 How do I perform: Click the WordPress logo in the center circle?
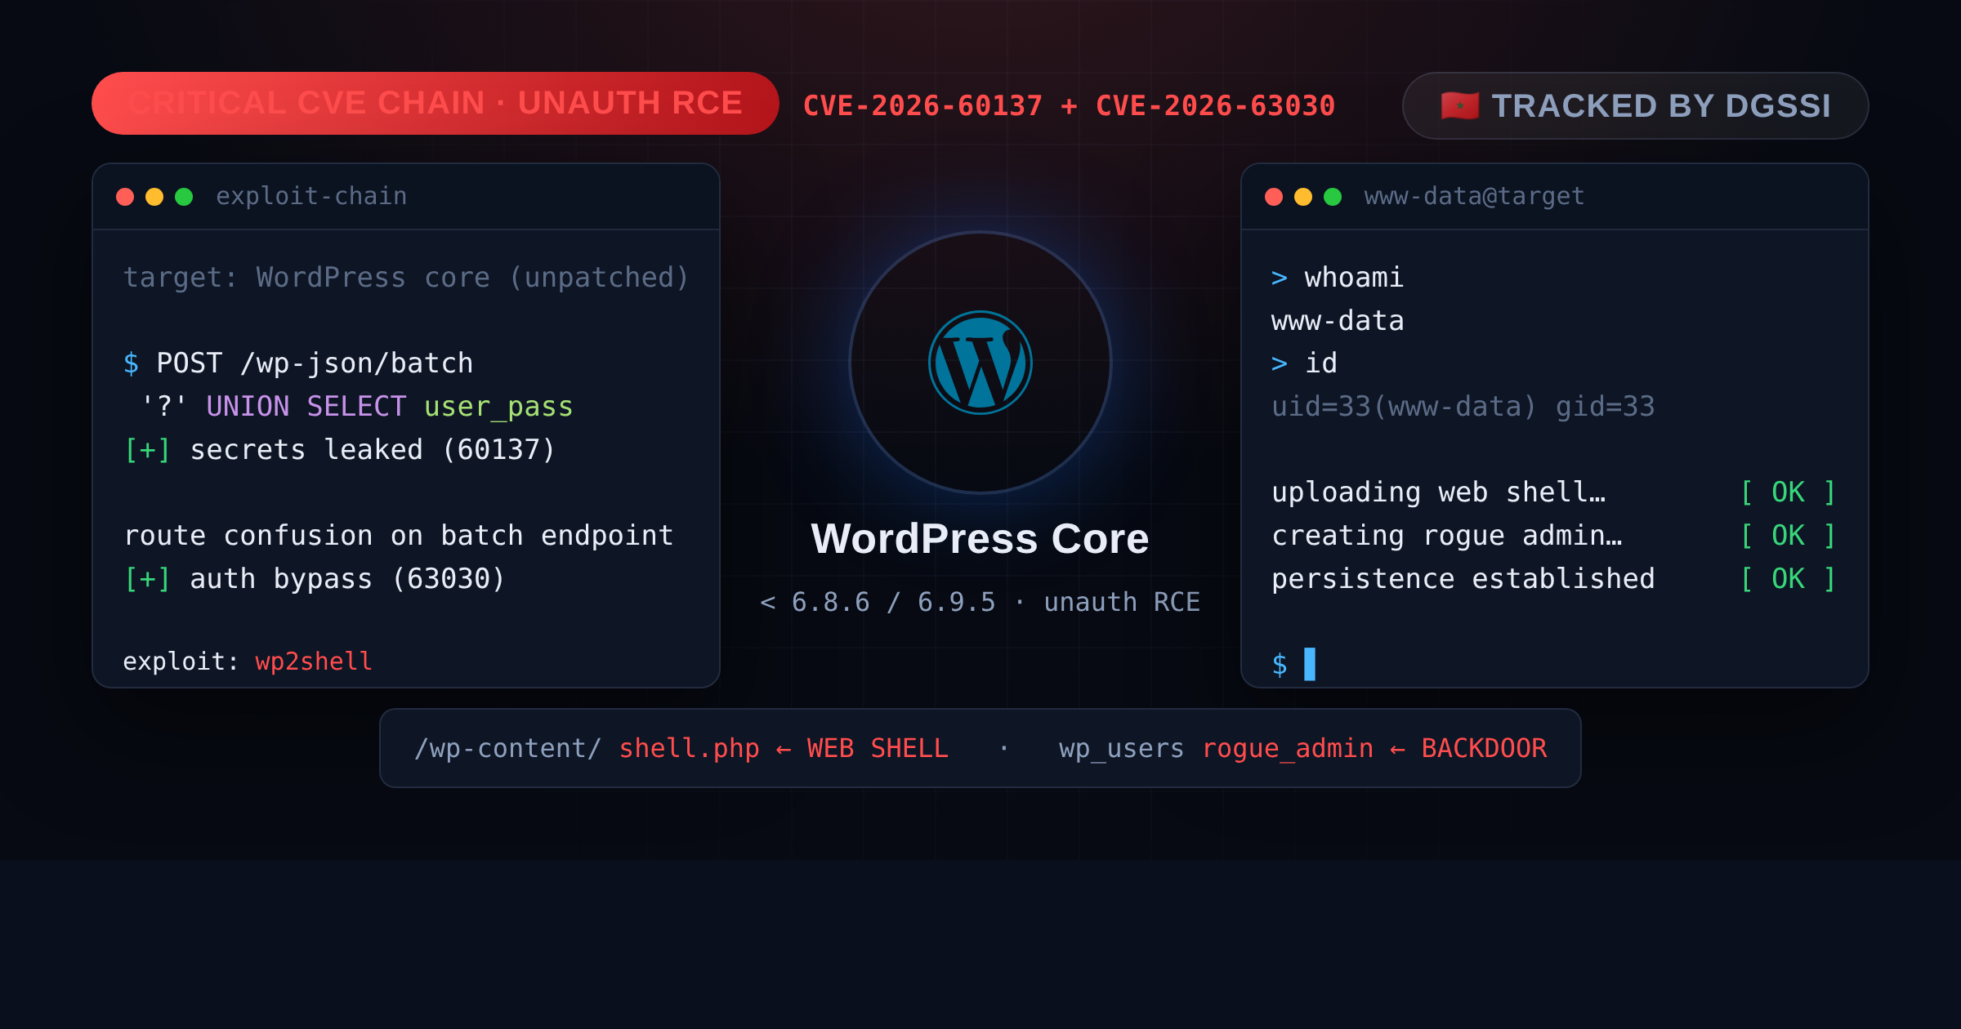[x=981, y=363]
